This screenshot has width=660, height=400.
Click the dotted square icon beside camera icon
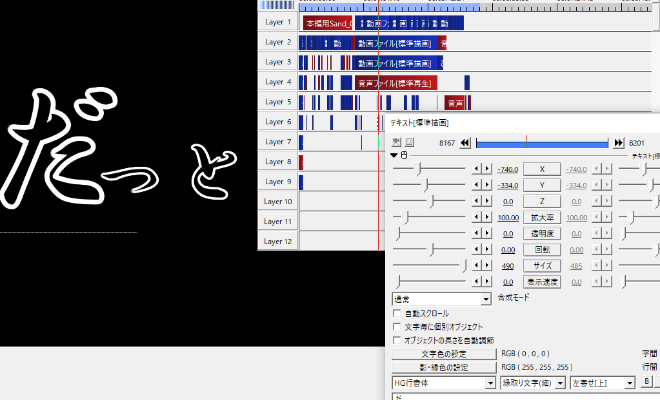(409, 142)
